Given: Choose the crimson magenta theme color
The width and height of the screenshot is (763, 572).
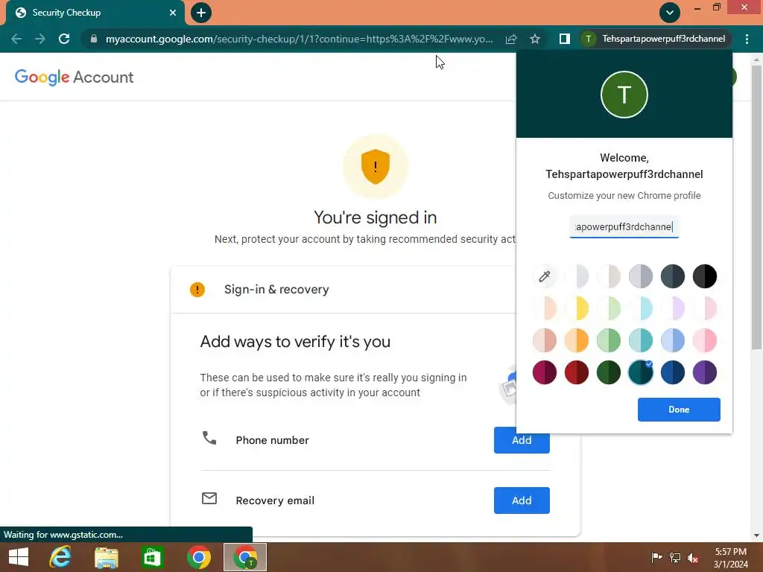Looking at the screenshot, I should pyautogui.click(x=545, y=372).
